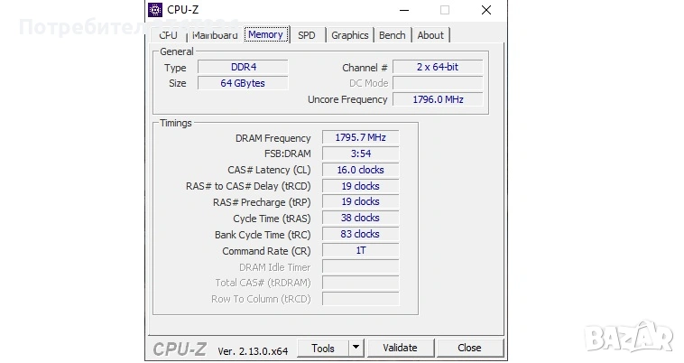Select the tRAS 38 clocks value
The height and width of the screenshot is (363, 684).
pos(360,218)
